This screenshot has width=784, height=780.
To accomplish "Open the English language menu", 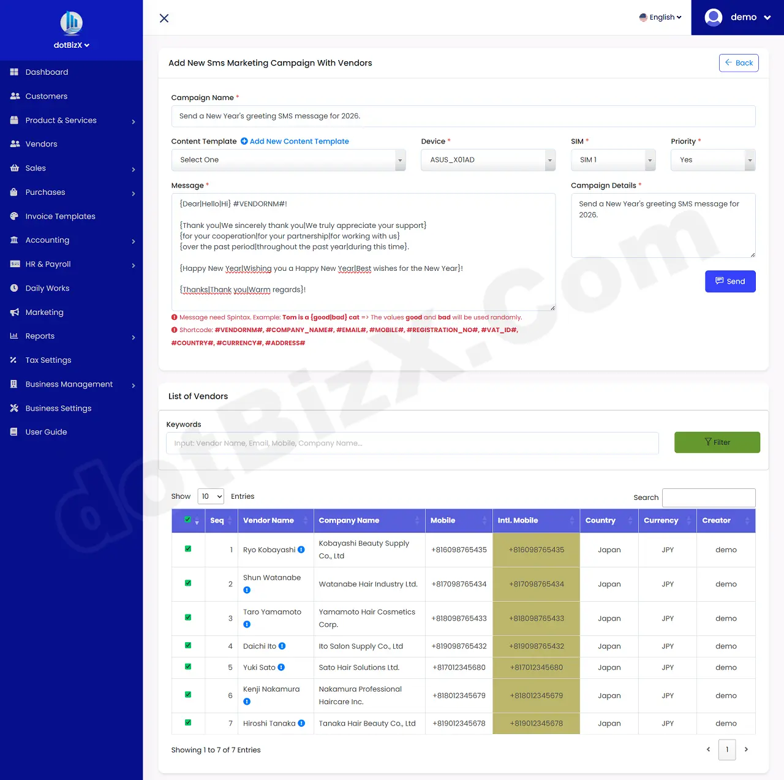I will (x=660, y=17).
